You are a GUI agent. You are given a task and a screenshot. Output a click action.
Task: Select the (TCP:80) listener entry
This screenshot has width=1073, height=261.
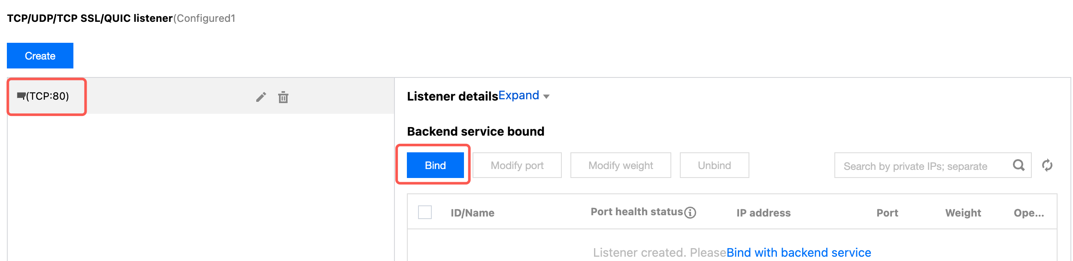point(47,96)
